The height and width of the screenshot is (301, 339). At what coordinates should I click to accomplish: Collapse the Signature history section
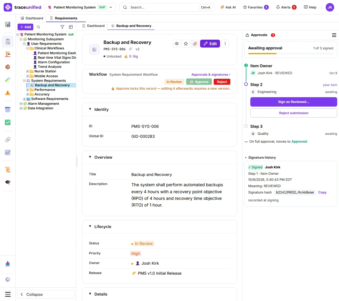click(246, 158)
